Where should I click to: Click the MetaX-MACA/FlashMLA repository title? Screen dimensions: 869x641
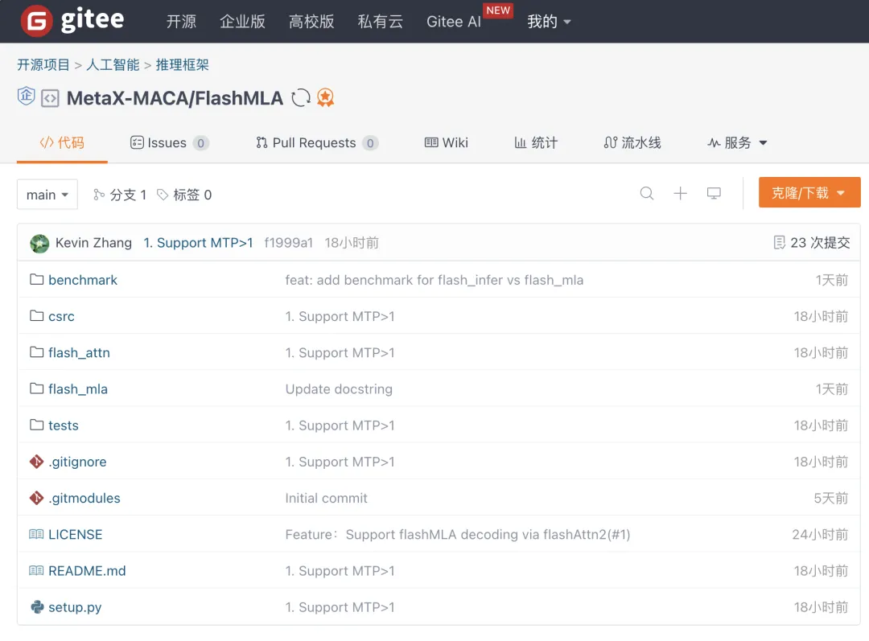(x=175, y=98)
